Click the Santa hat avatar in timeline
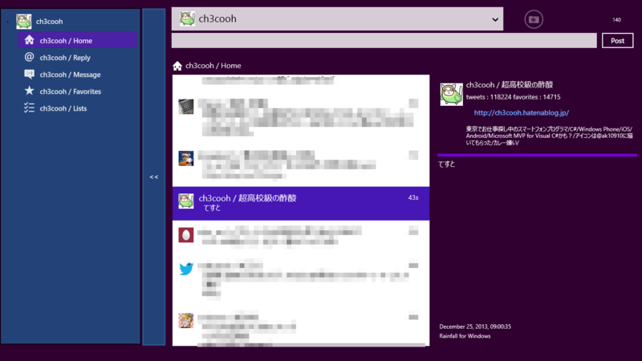 [x=186, y=158]
